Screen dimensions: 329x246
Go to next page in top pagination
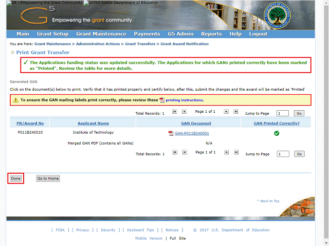coord(226,112)
